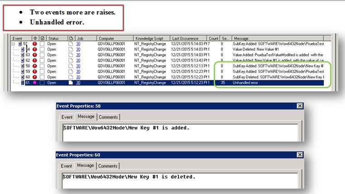This screenshot has height=194, width=345.
Task: Close the Event Properties: 58 dialog
Action: tap(300, 106)
